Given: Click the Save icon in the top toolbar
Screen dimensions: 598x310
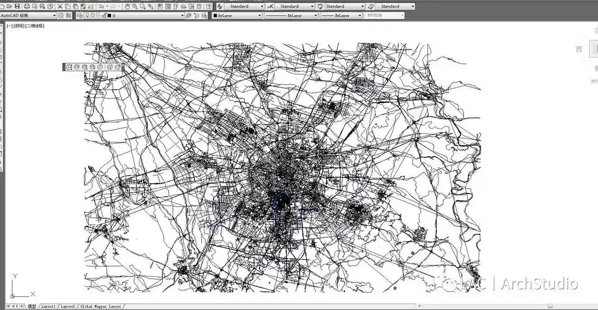Looking at the screenshot, I should (17, 6).
